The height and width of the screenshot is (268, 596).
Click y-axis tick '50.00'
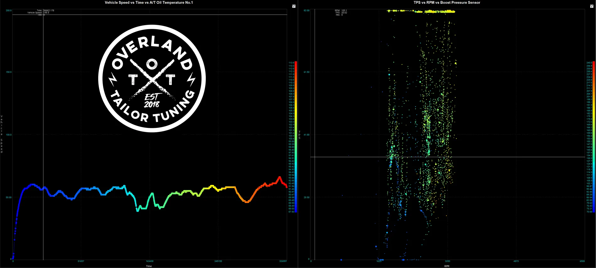[9, 197]
